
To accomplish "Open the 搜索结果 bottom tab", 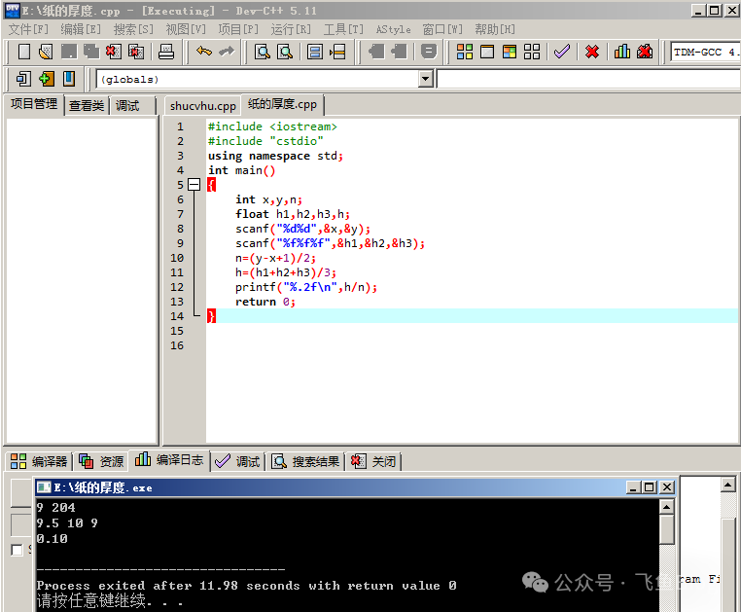I will pos(305,461).
